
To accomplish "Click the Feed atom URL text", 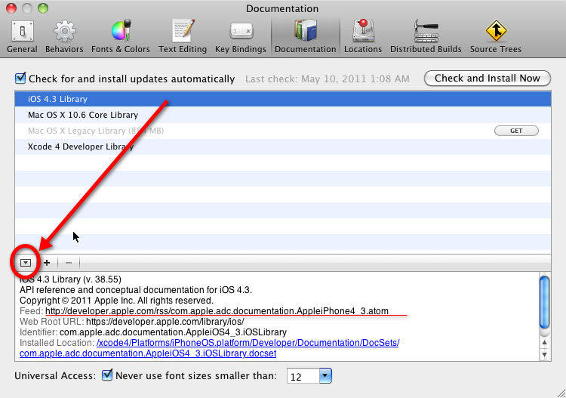I will coord(217,311).
